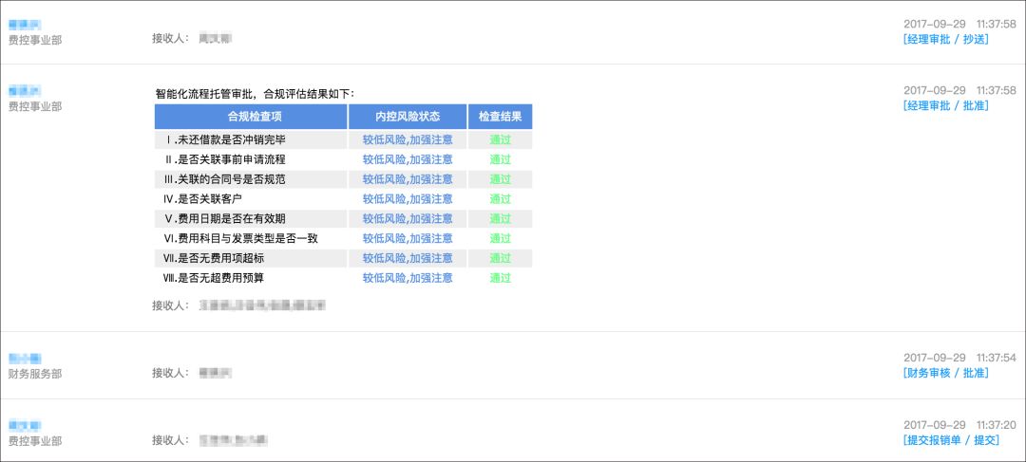1026x462 pixels.
Task: Select row Ⅴ.费用日期是否在有效期
Action: [344, 218]
